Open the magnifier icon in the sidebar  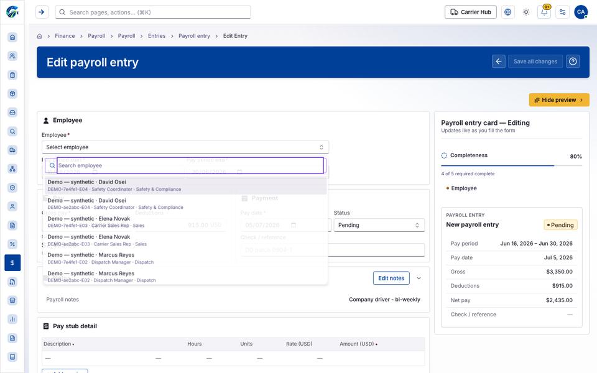pos(12,131)
